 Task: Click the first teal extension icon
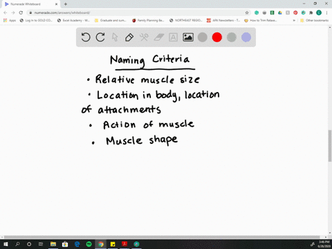tap(257, 12)
